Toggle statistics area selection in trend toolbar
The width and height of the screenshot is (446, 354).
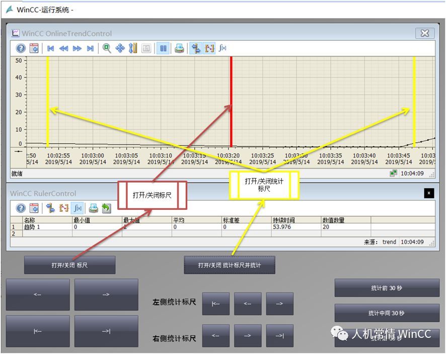(209, 48)
